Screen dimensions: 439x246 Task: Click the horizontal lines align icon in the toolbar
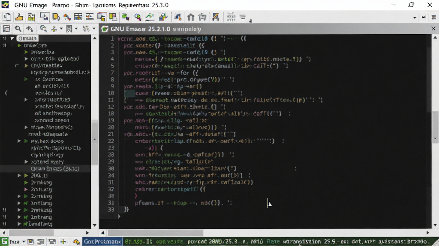tap(90, 17)
